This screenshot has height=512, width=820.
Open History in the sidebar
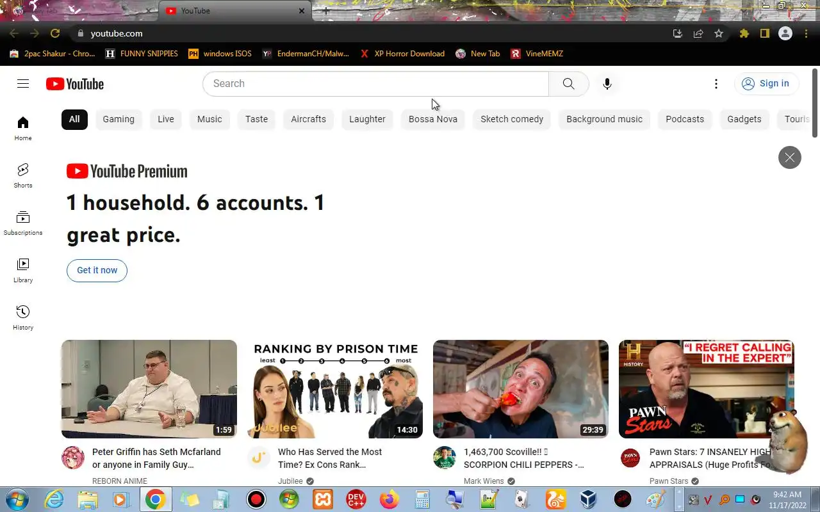coord(23,318)
